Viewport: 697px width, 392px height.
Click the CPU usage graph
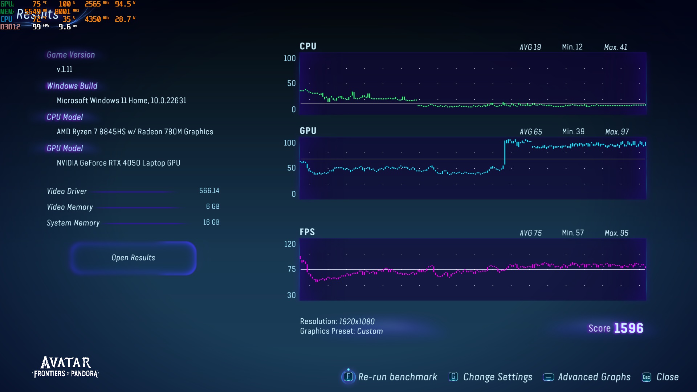[472, 83]
